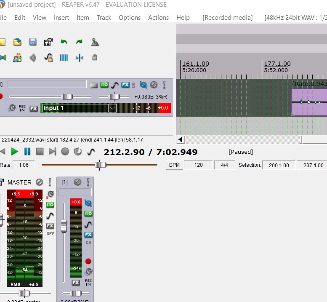Toggle locking with the padlock icon
327x302 pixels.
[95, 57]
